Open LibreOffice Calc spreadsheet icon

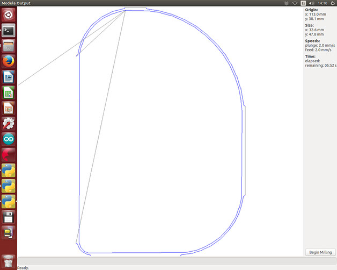coord(9,93)
